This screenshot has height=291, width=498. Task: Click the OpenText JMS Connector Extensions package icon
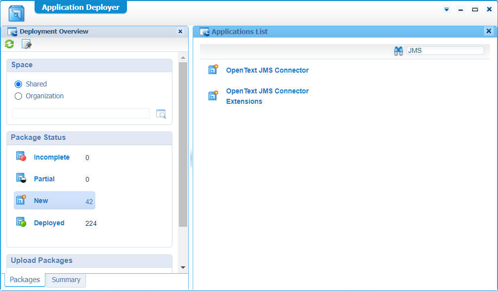pyautogui.click(x=213, y=96)
